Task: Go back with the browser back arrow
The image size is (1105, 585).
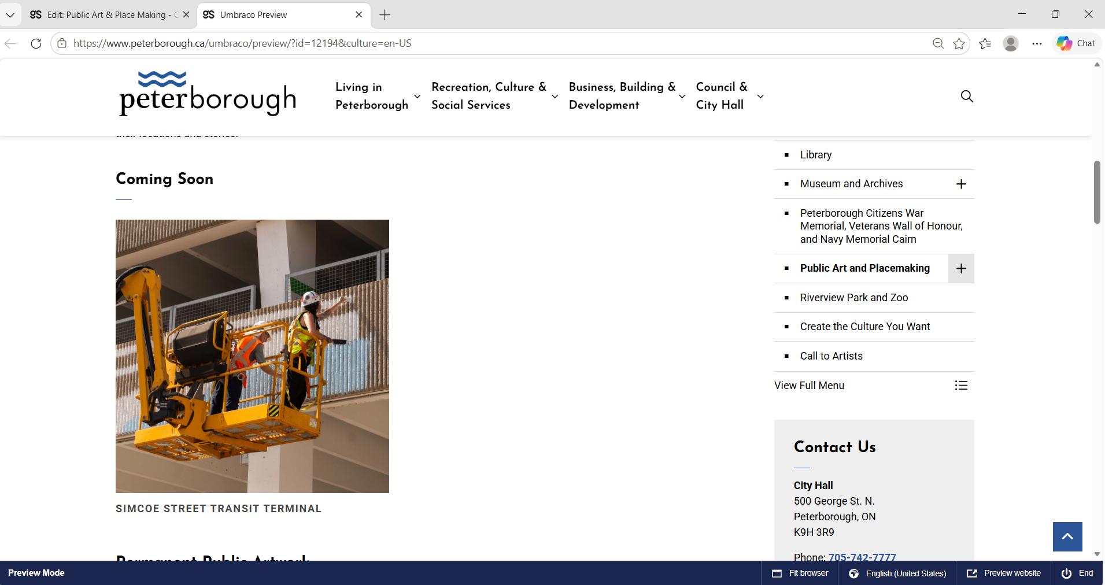Action: point(10,43)
